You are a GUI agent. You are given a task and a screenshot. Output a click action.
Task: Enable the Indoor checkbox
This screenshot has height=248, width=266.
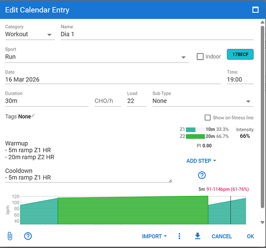[x=200, y=57]
